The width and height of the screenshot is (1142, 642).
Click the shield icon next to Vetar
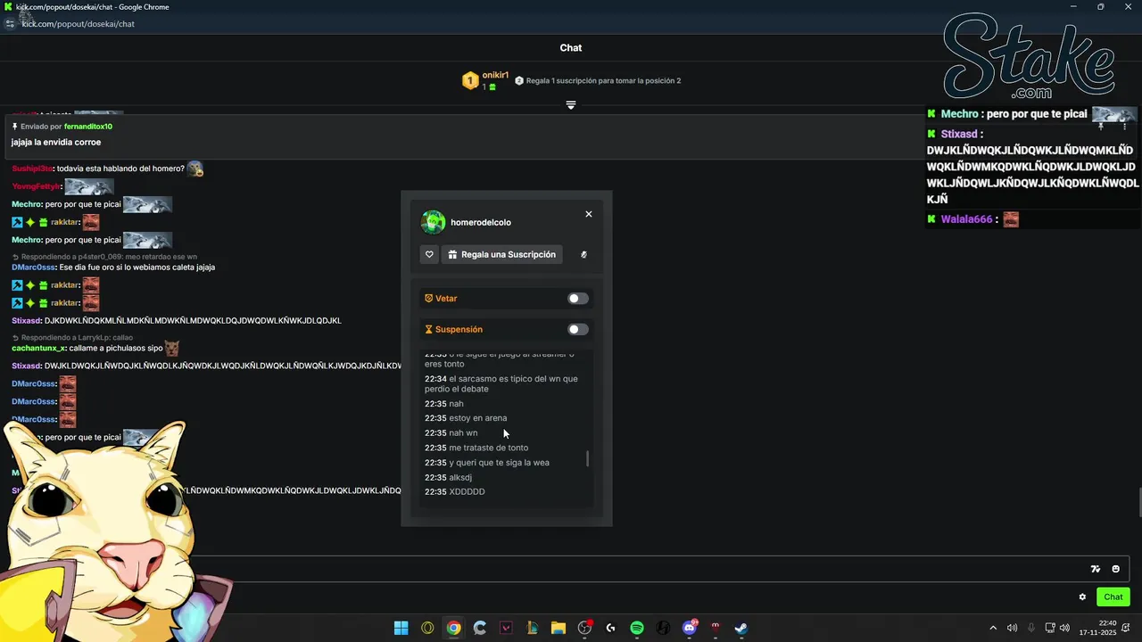click(x=428, y=299)
